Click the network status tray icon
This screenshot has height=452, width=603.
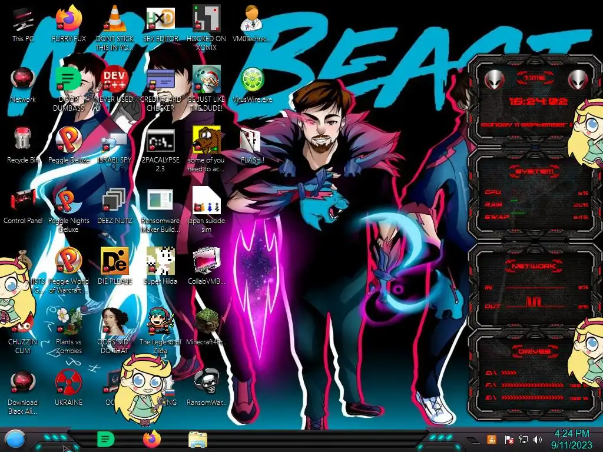[523, 439]
